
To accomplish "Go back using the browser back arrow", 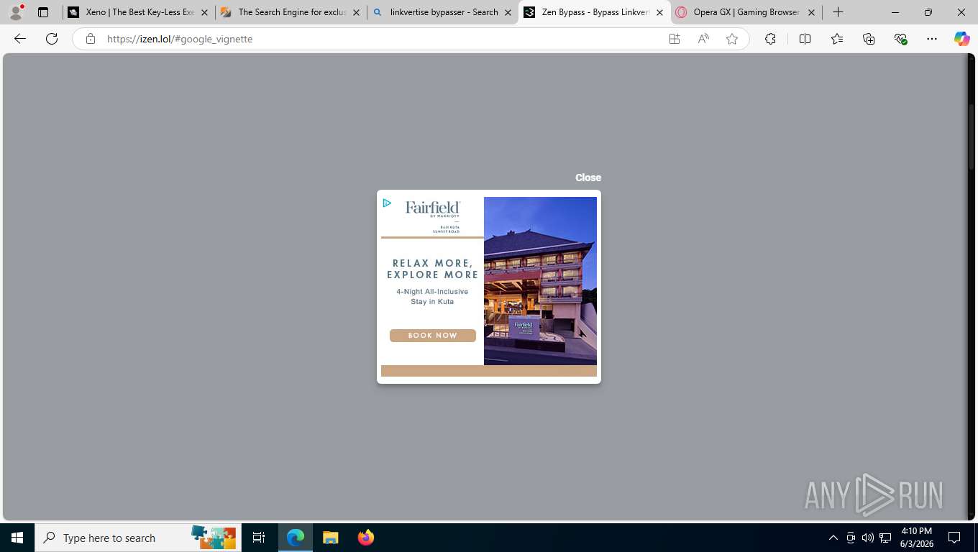I will 20,39.
